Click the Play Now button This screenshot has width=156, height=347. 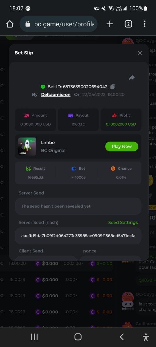tap(122, 146)
